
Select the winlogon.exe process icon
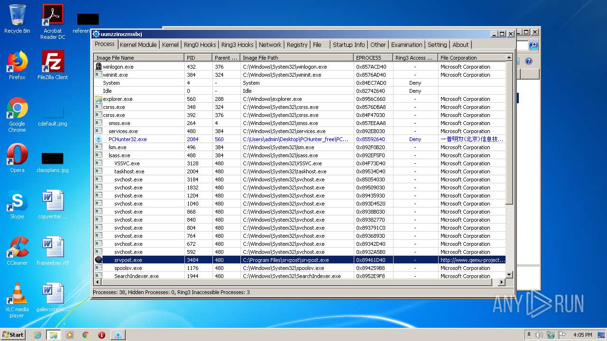click(x=99, y=67)
